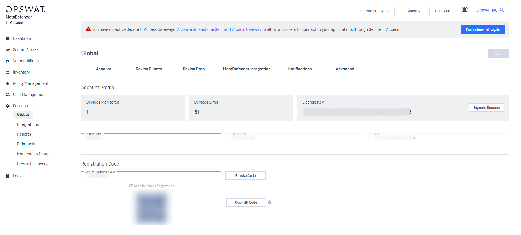Open Rebranding under Settings
Viewport: 521px width, 235px height.
tap(27, 144)
